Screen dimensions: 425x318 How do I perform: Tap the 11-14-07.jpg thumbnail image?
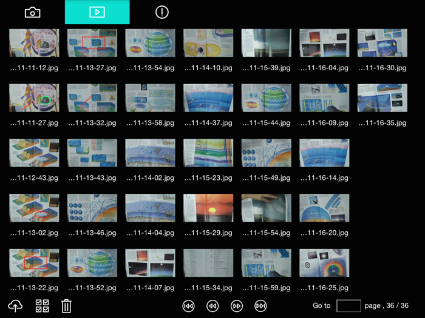point(150,263)
